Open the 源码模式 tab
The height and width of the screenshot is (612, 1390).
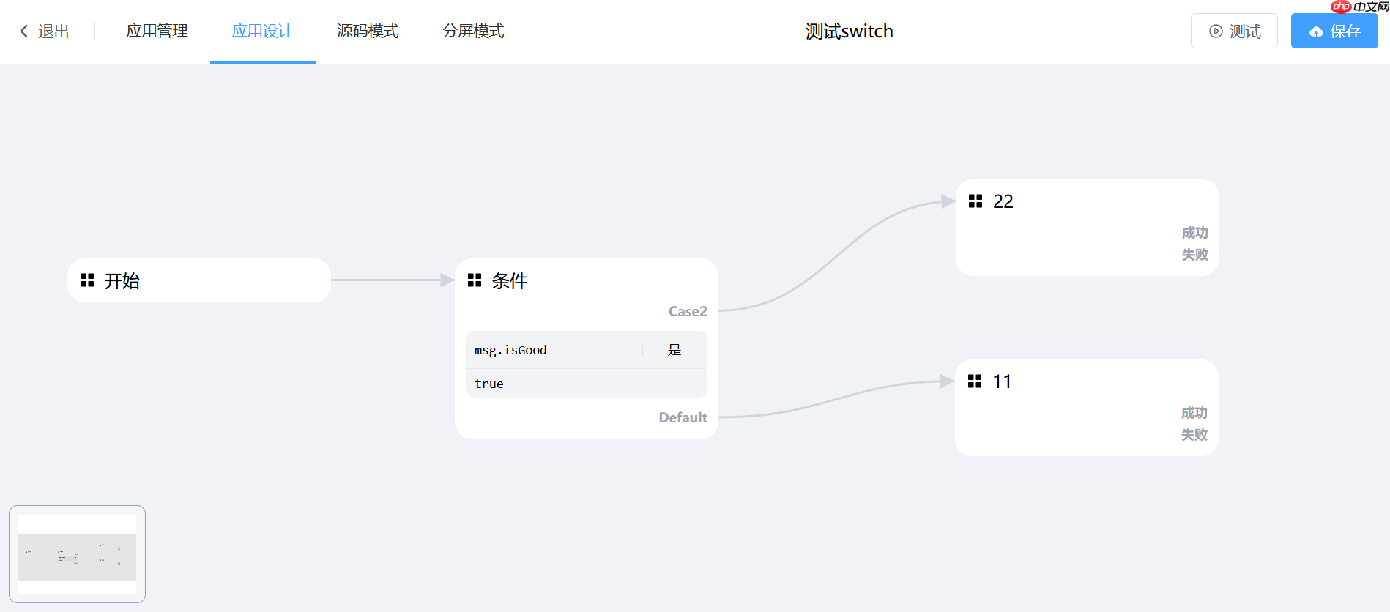click(x=367, y=31)
